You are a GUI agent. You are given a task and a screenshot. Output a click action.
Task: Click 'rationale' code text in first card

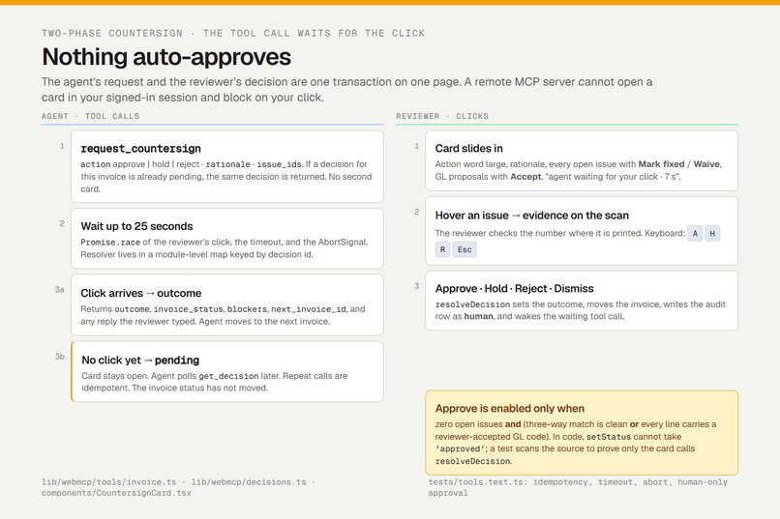(x=227, y=164)
